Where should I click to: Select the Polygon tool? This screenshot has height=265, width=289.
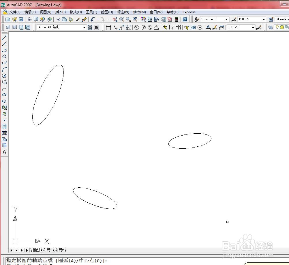4,57
